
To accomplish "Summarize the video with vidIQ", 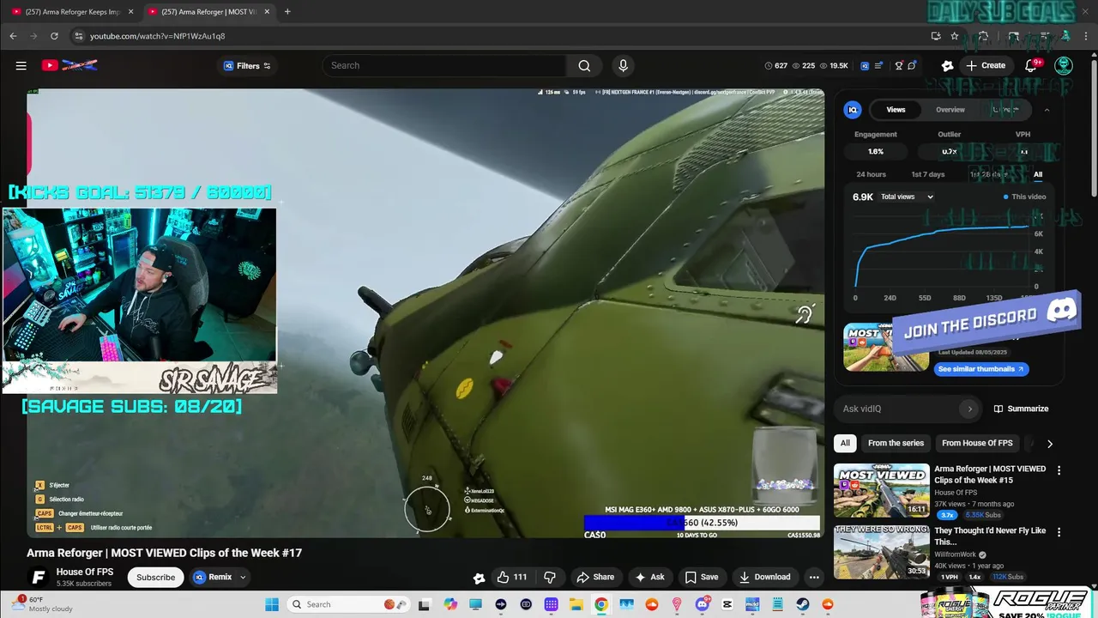I will (x=1021, y=409).
